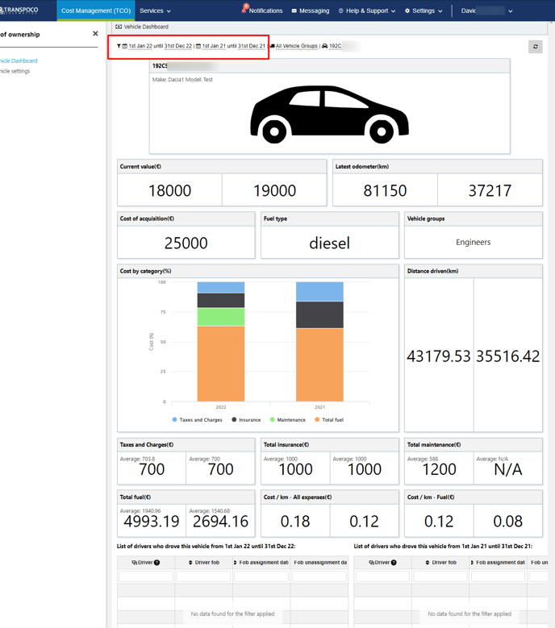Open vehicle settings in the side panel
Image resolution: width=555 pixels, height=628 pixels.
click(15, 71)
